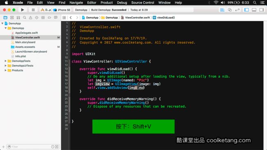Image resolution: width=267 pixels, height=150 pixels.
Task: Select DemoApp folder in jump bar
Action: click(x=110, y=18)
